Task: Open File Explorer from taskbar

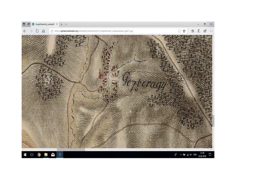Action: [46, 155]
